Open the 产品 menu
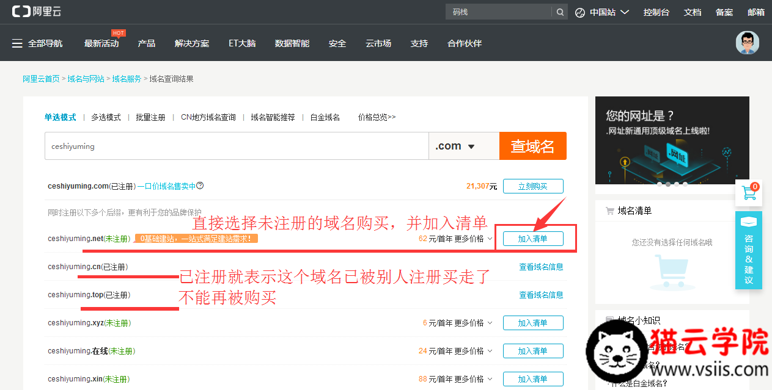 point(147,43)
